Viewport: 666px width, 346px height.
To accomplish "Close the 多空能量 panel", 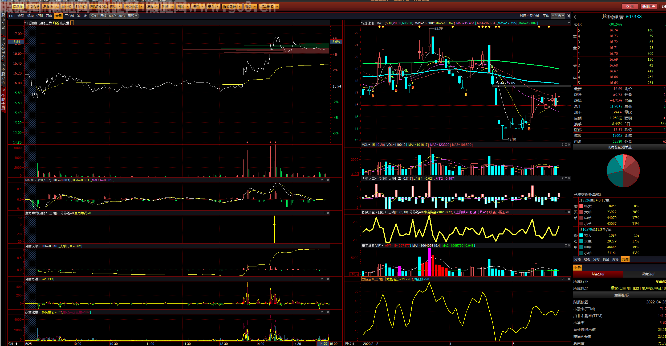I will click(x=328, y=312).
